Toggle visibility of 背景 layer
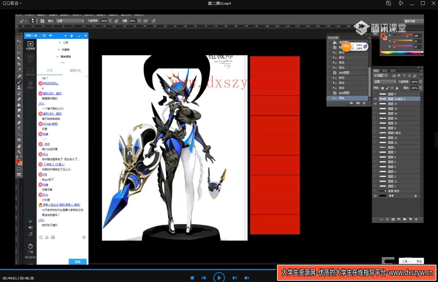This screenshot has width=438, height=282. pos(375,196)
